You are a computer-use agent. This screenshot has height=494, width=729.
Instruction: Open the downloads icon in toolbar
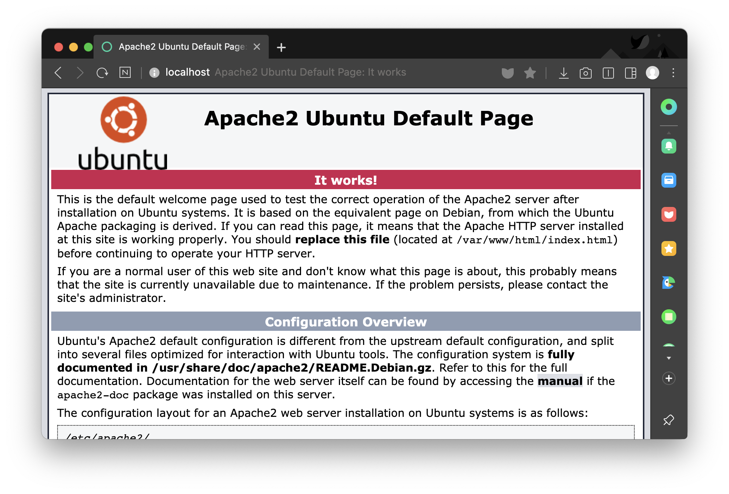[563, 73]
